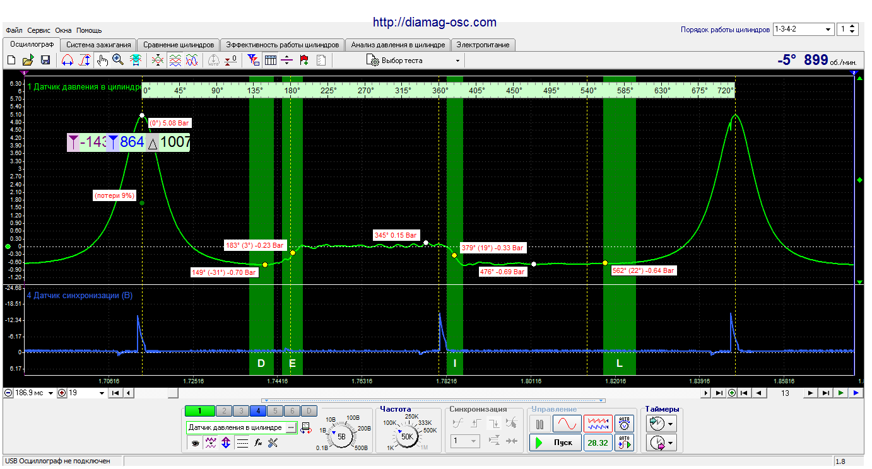The width and height of the screenshot is (872, 469).
Task: Open the Помощь menu
Action: (89, 30)
